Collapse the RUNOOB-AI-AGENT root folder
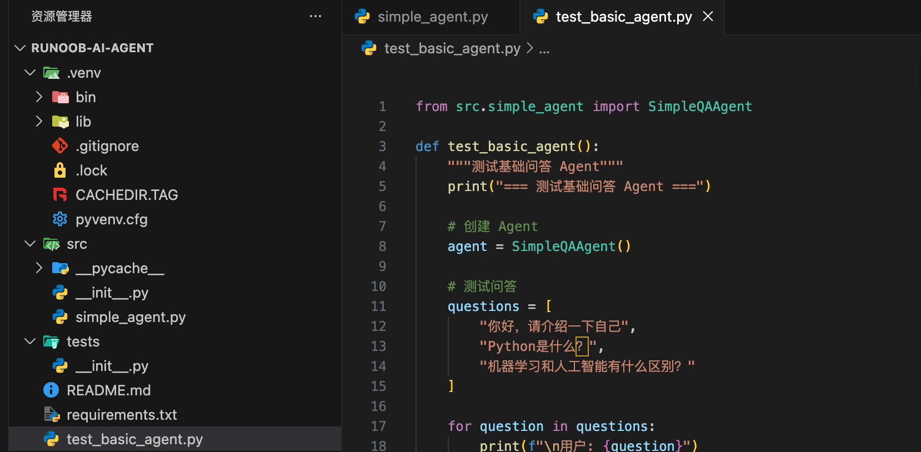The height and width of the screenshot is (452, 921). click(21, 48)
